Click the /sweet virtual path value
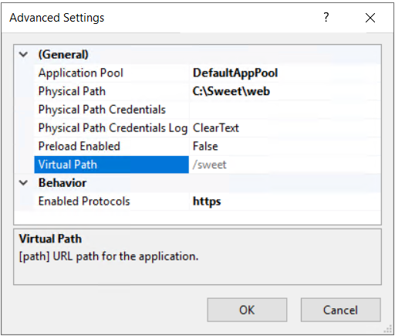395x336 pixels. point(285,165)
